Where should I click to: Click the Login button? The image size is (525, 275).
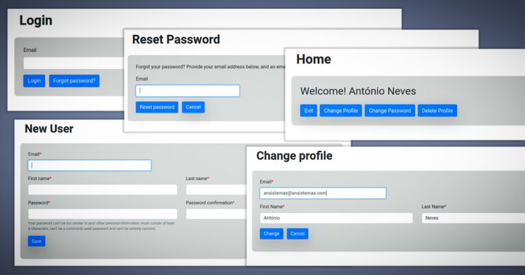(34, 81)
